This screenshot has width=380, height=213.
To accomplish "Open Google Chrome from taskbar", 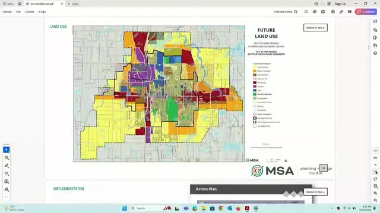I will point(221,208).
